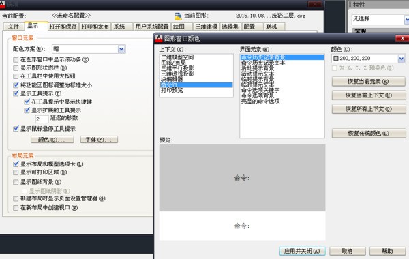The height and width of the screenshot is (259, 409).
Task: Click 恢复当前上下文 button
Action: point(369,95)
